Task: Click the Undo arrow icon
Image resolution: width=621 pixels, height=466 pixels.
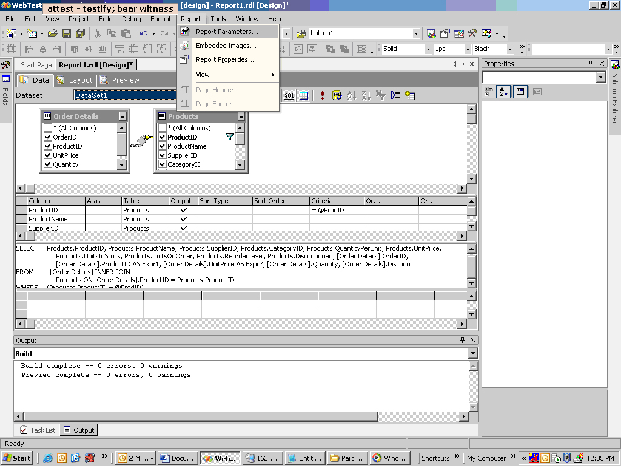Action: point(144,33)
